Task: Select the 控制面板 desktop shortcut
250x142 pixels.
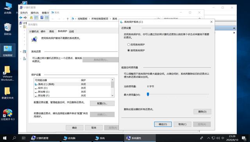Action: coord(8,50)
